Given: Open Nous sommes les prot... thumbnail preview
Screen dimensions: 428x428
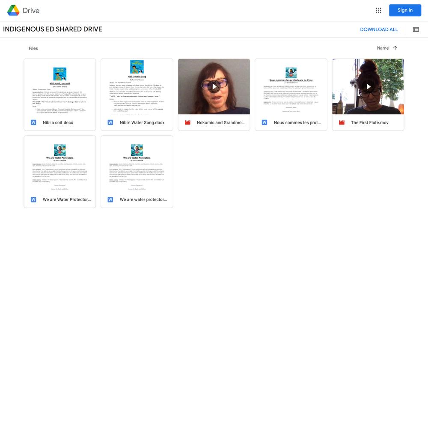Looking at the screenshot, I should [291, 87].
